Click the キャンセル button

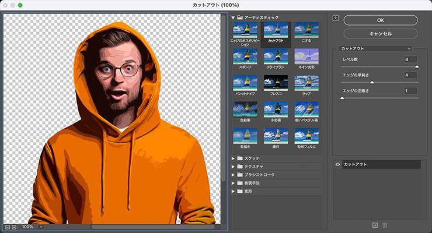pos(380,33)
